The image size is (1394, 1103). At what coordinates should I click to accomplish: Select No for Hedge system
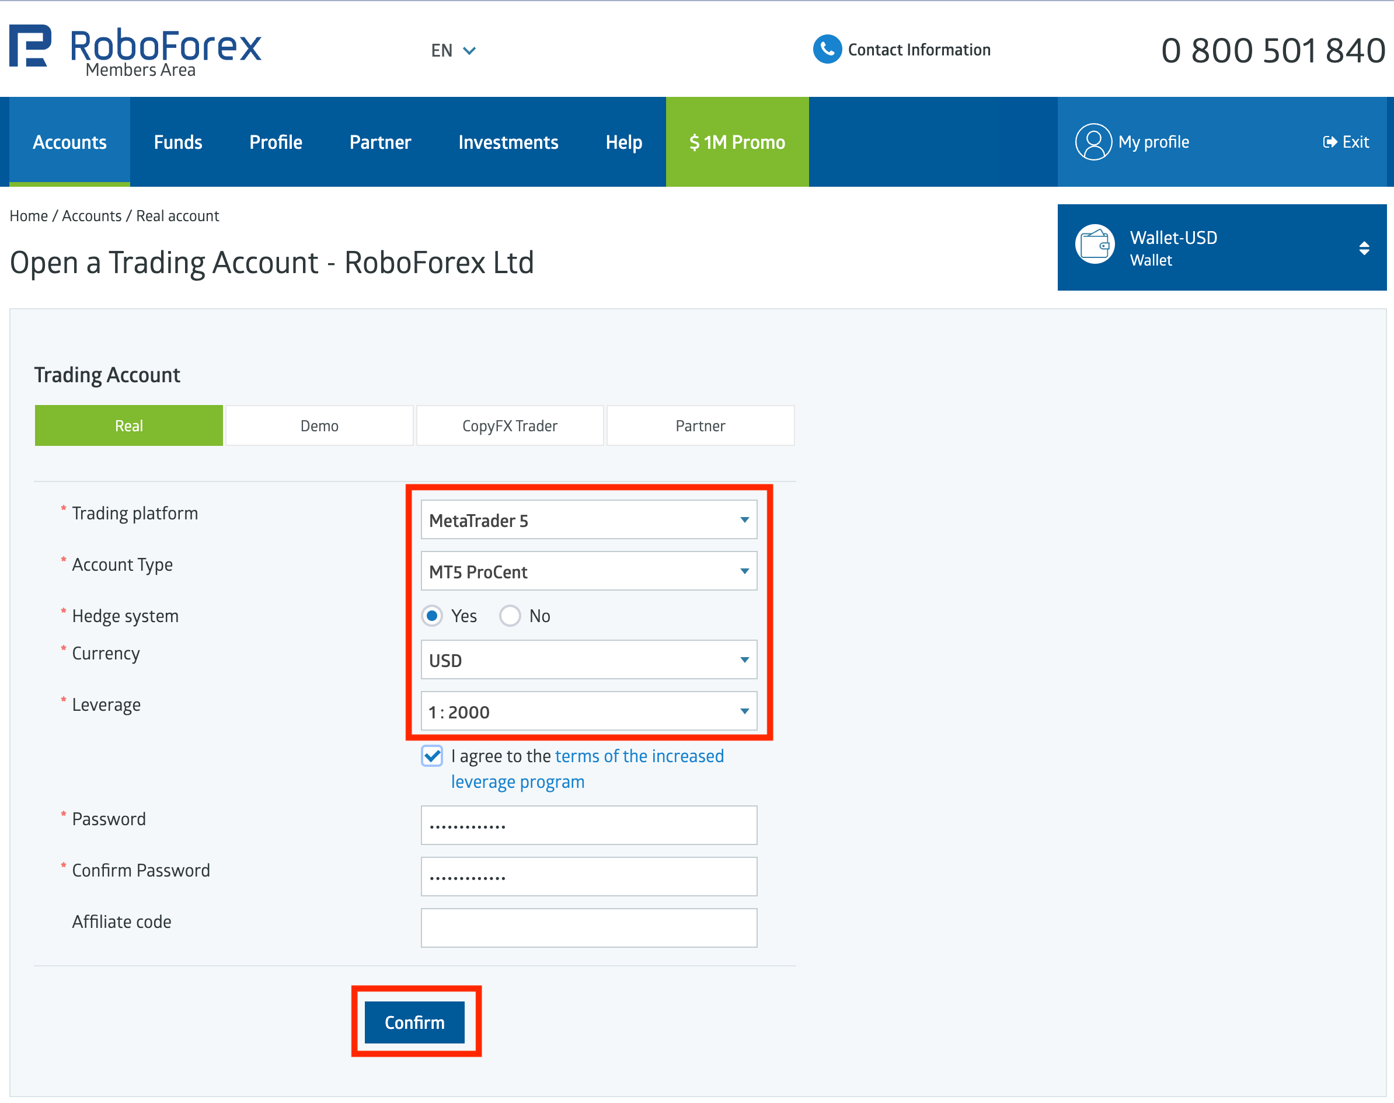[510, 616]
